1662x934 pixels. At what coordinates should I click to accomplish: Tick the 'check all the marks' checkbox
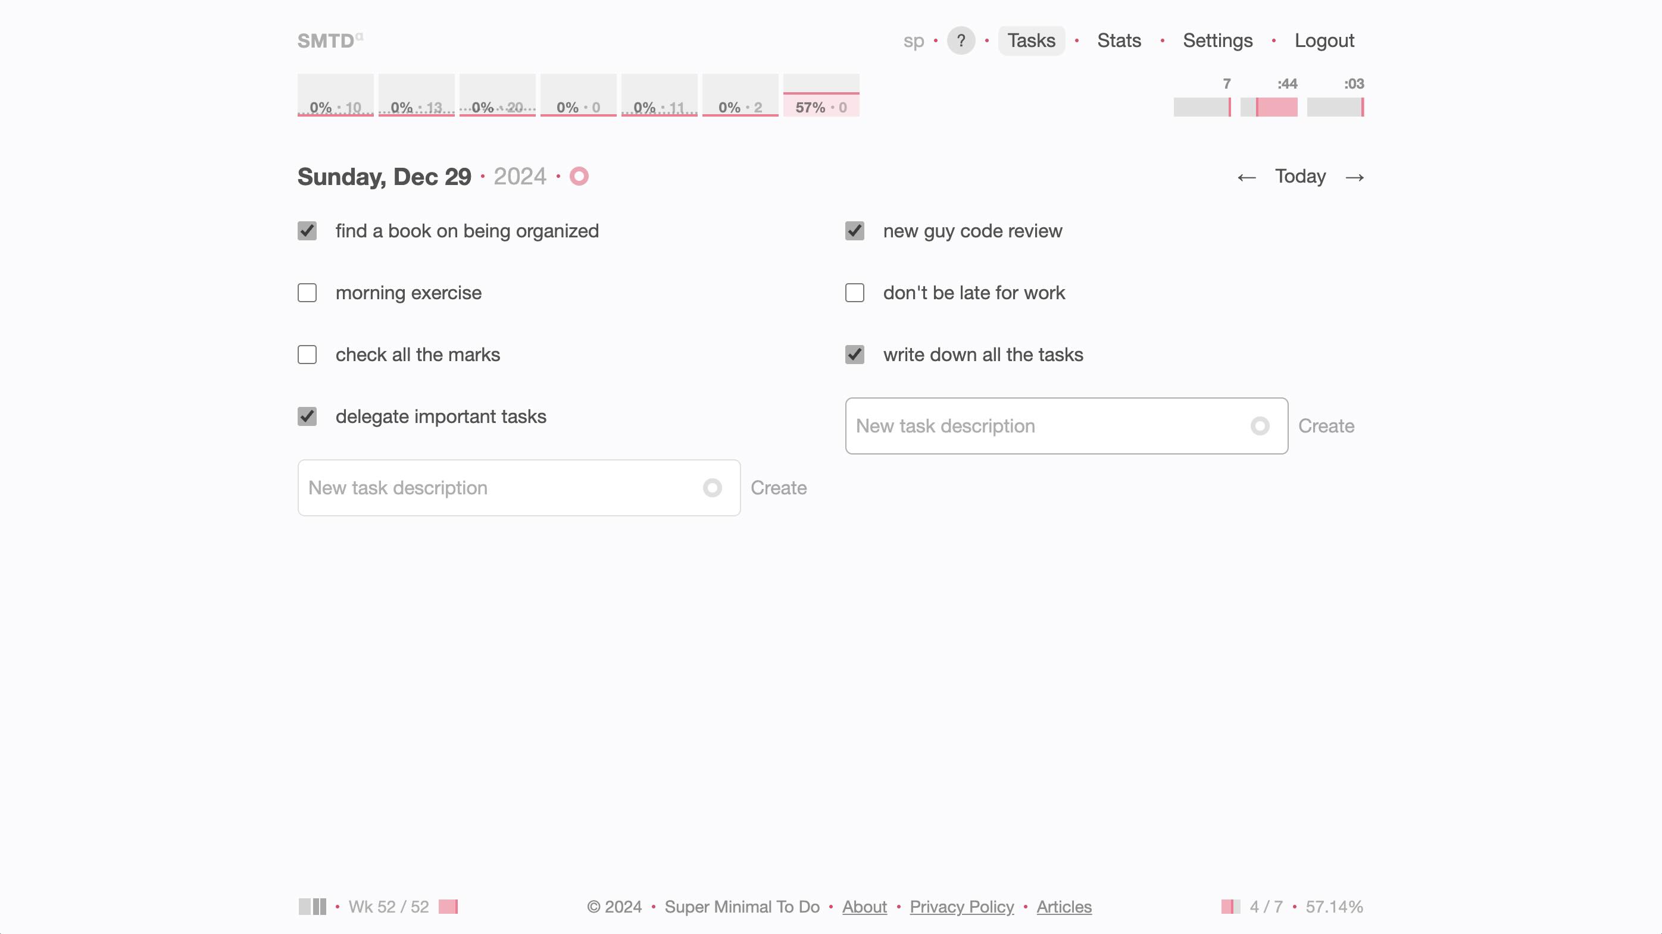307,355
